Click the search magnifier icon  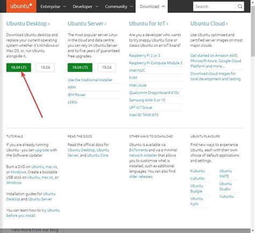click(x=240, y=6)
